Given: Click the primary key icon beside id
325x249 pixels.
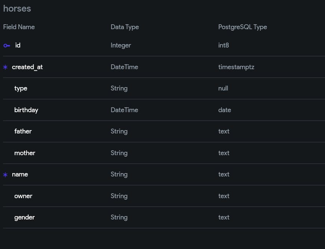Looking at the screenshot, I should click(7, 46).
